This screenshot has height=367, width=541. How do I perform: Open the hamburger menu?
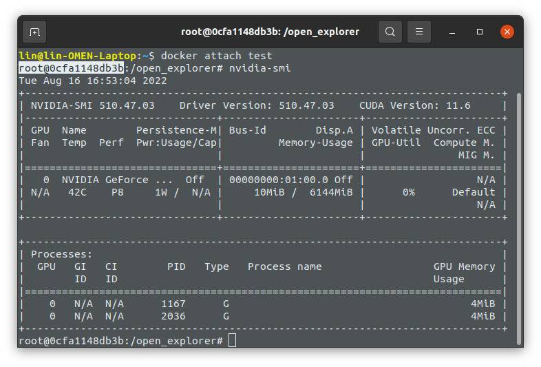419,32
